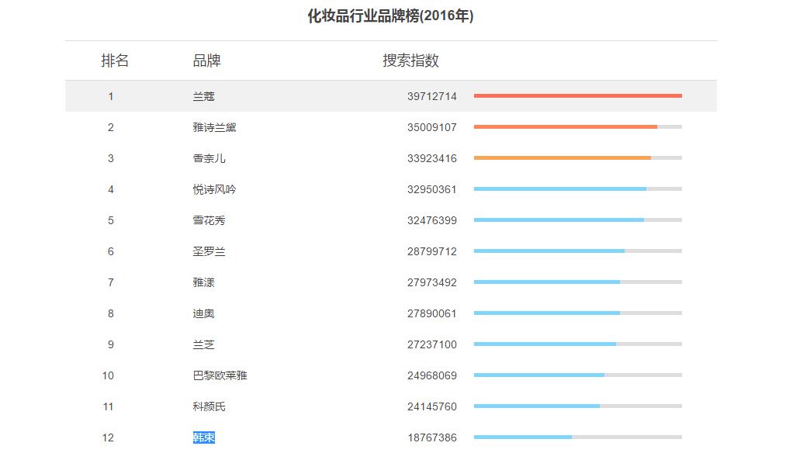Click the blue index bar for 圣罗兰
Image resolution: width=786 pixels, height=453 pixels.
[549, 251]
